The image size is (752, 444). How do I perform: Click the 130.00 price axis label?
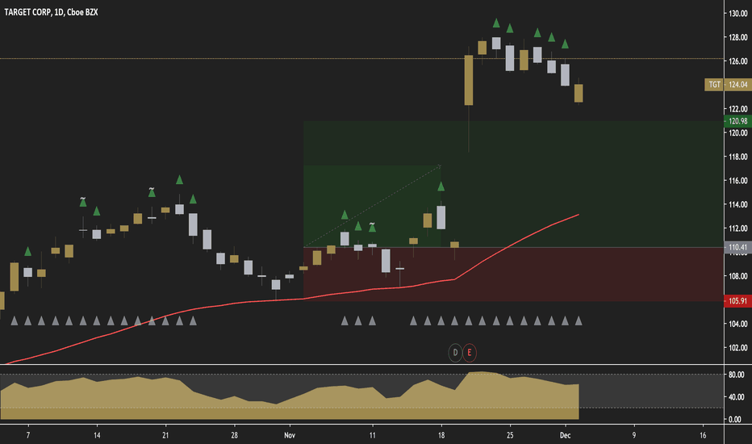(x=738, y=14)
